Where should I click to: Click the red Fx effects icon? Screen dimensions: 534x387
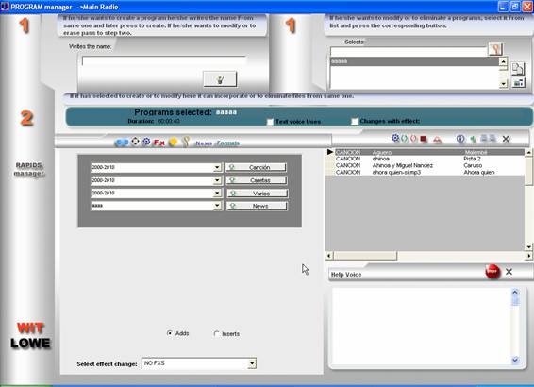(159, 143)
